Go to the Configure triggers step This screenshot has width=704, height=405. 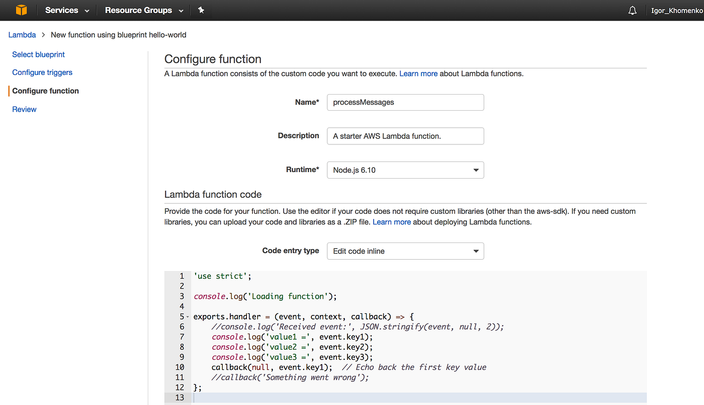[42, 72]
